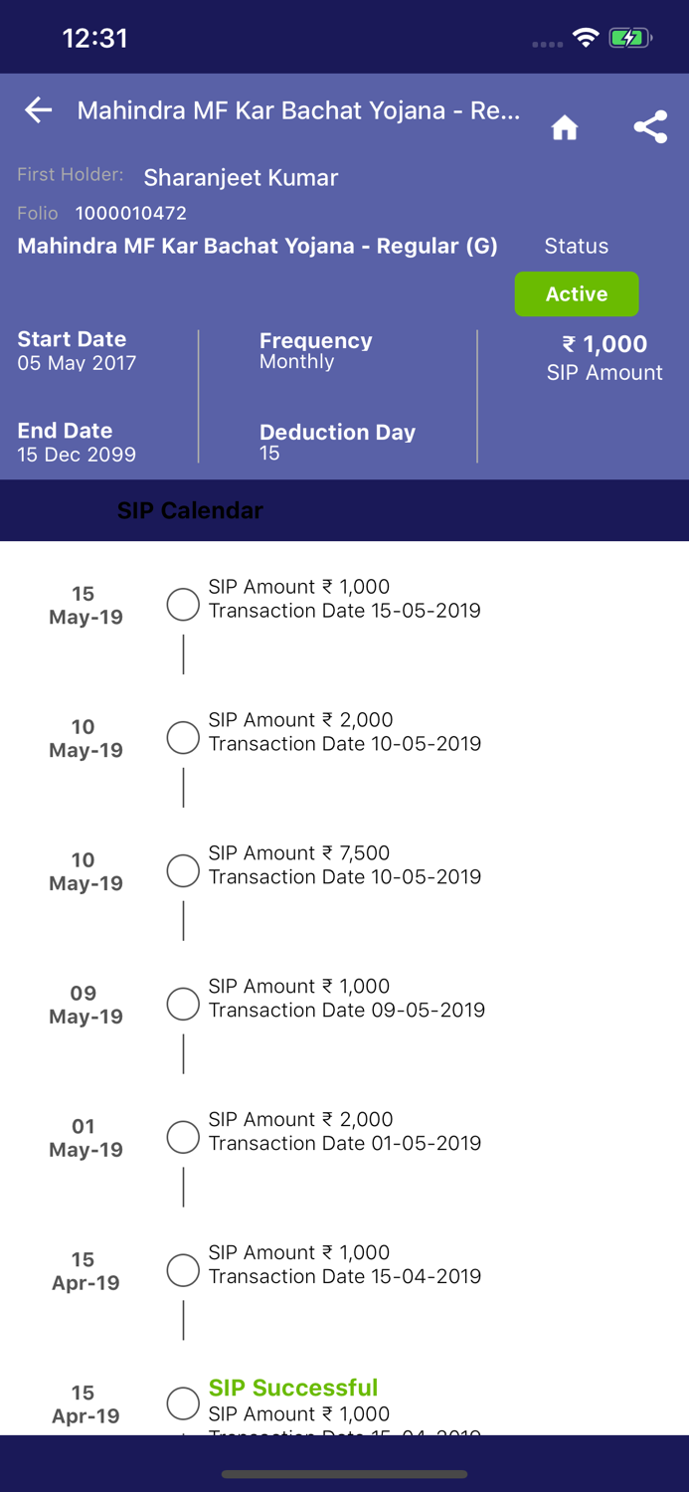The image size is (689, 1492).
Task: Select circle for 09-05-2019 SIP entry
Action: 183,1004
